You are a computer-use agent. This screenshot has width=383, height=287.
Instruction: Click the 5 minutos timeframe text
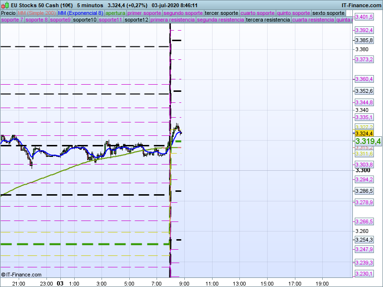click(x=90, y=5)
